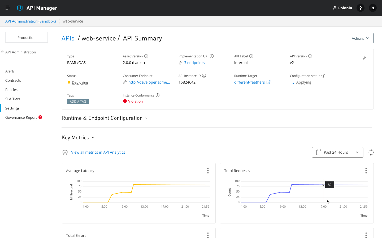
Task: Click API Administration (Sandbox) breadcrumb
Action: (x=31, y=21)
